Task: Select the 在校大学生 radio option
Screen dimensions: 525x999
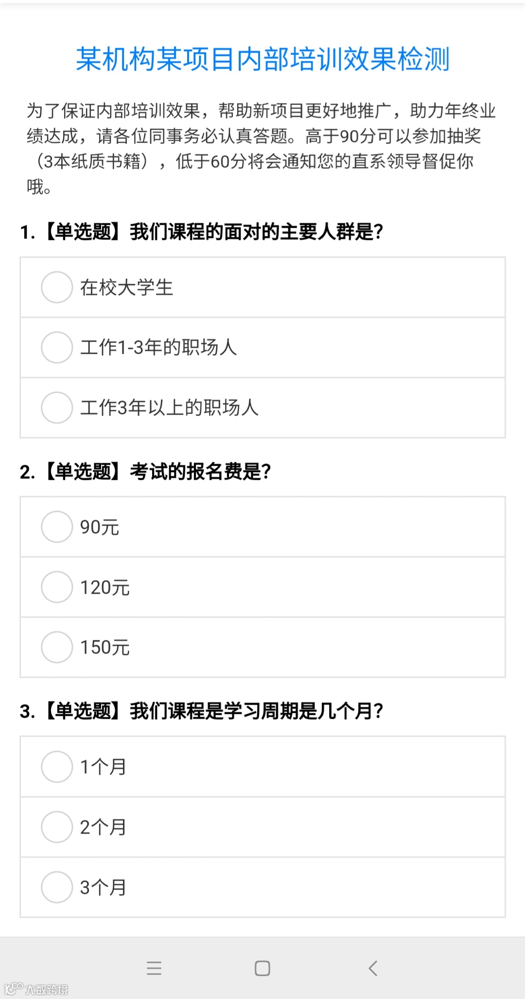Action: pyautogui.click(x=57, y=287)
